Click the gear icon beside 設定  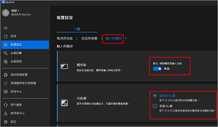(5, 122)
